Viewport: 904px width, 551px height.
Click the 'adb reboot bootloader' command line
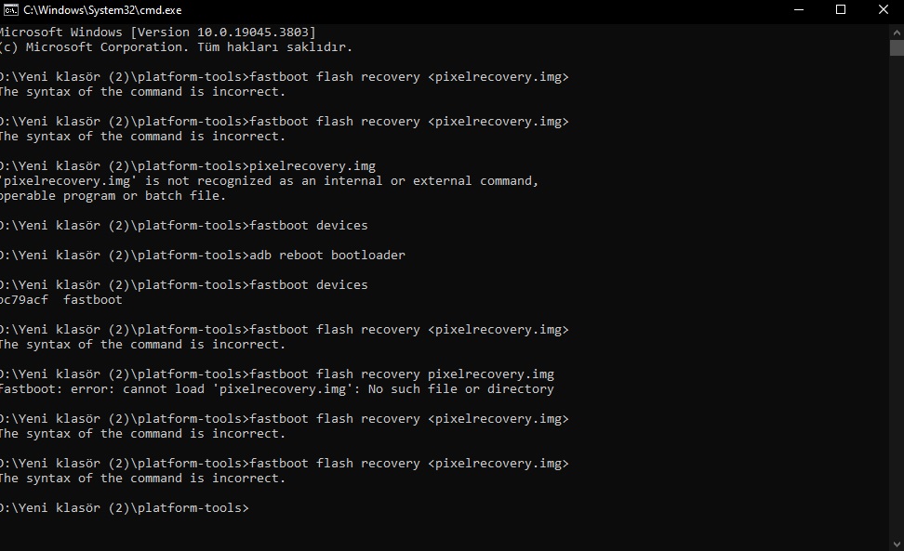(203, 256)
